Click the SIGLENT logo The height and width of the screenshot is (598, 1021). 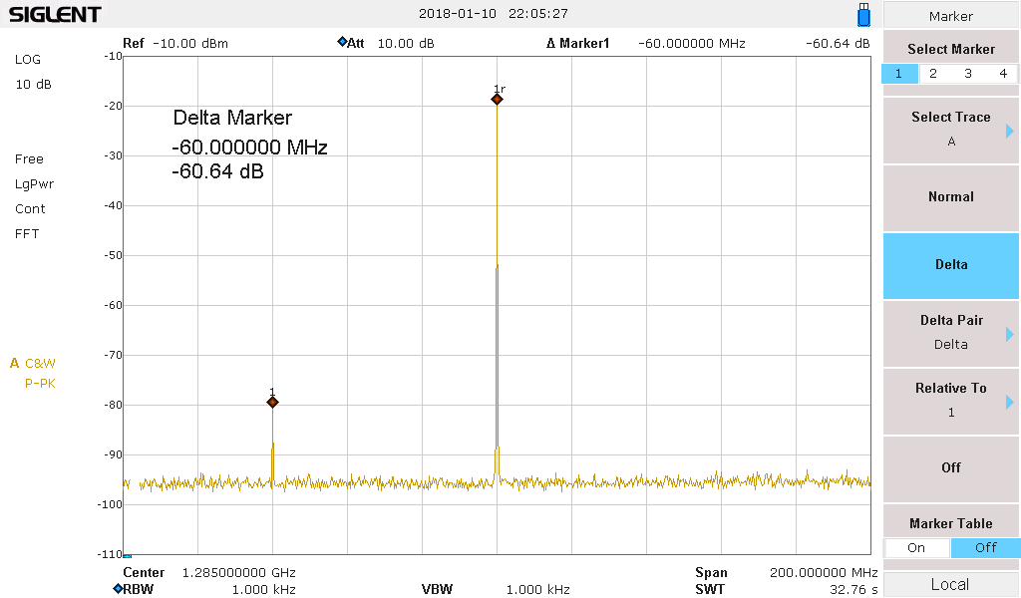(55, 14)
